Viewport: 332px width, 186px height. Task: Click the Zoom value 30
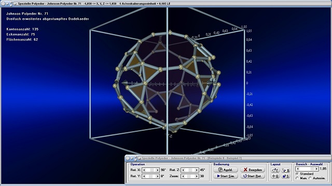coord(202,176)
